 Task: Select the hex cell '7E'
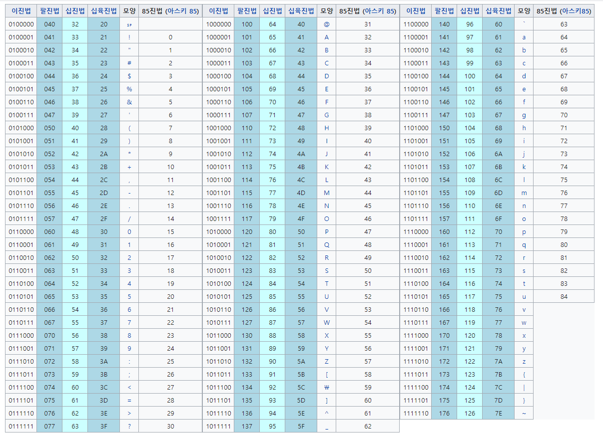pos(499,413)
